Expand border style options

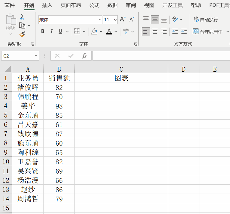coord(84,31)
